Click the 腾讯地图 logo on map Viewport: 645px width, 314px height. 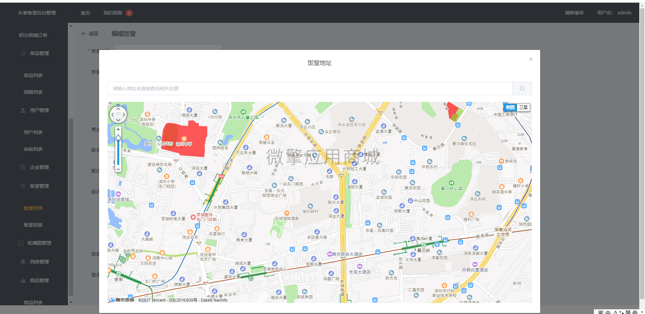[x=121, y=300]
